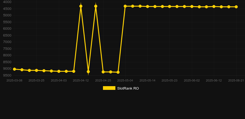Image resolution: width=245 pixels, height=119 pixels.
Task: Click the low point between the two spikes
Action: tap(88, 72)
